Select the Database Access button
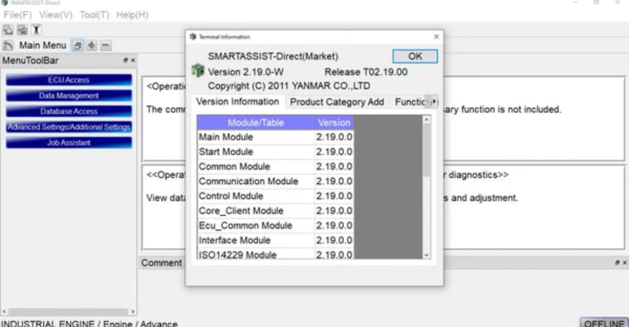The height and width of the screenshot is (327, 629). tap(69, 111)
